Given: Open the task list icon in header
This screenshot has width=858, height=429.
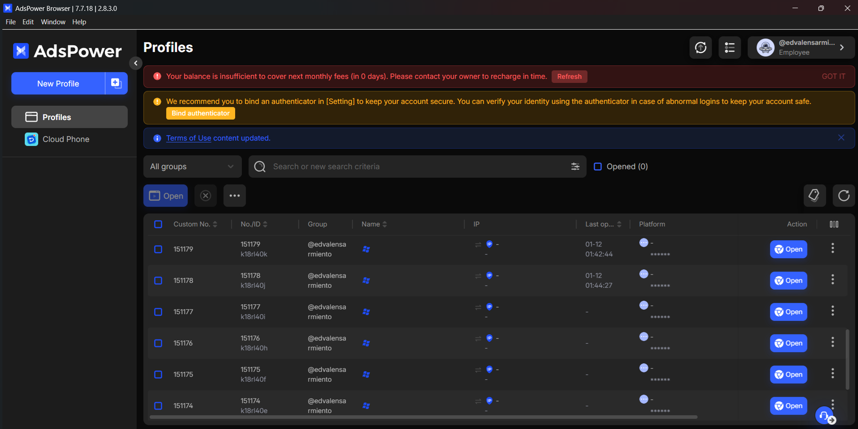Looking at the screenshot, I should (x=730, y=48).
